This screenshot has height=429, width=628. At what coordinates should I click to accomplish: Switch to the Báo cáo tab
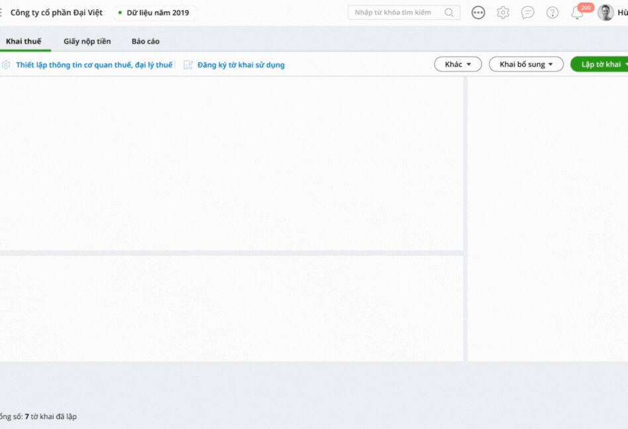tap(145, 42)
